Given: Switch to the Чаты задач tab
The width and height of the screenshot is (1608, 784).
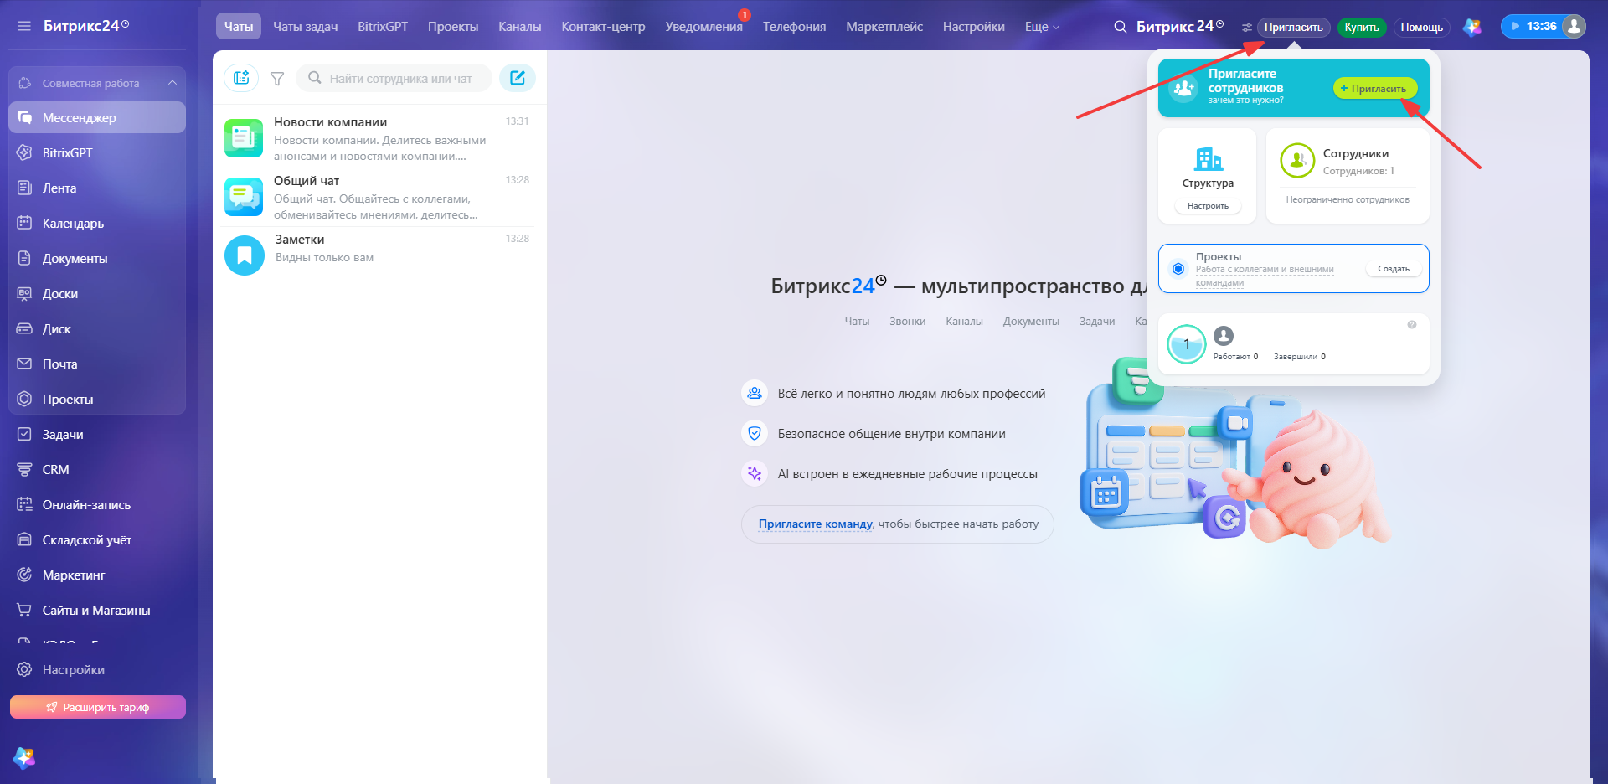Looking at the screenshot, I should (306, 27).
